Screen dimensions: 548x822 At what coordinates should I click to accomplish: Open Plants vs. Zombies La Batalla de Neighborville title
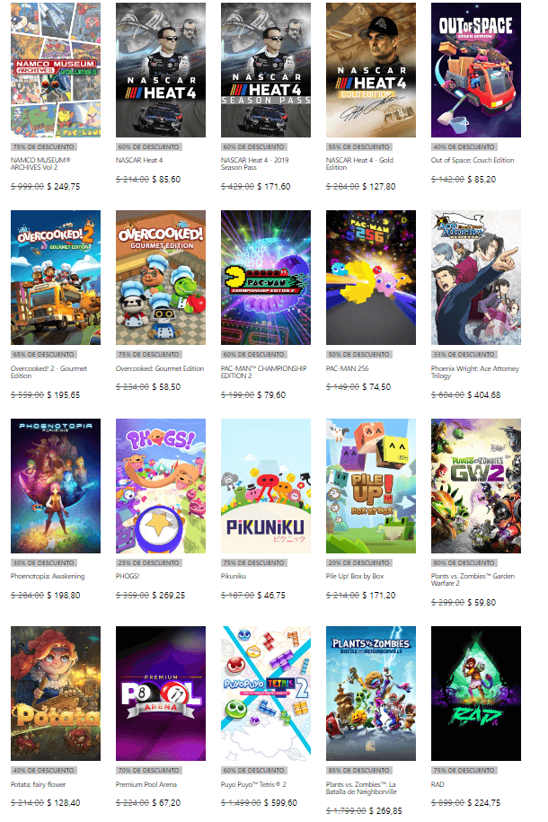[x=361, y=788]
